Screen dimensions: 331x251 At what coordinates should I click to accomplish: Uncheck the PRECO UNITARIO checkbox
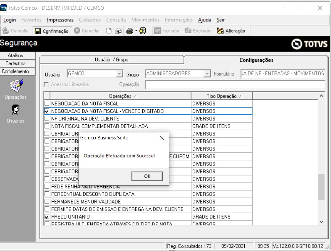tap(47, 216)
